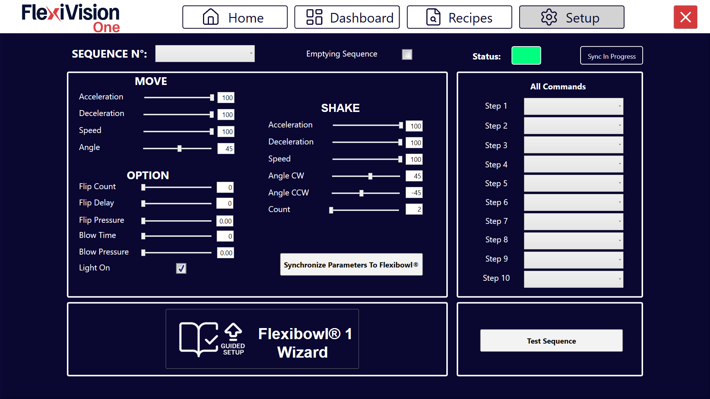Expand the Step 1 command dropdown

(x=574, y=106)
